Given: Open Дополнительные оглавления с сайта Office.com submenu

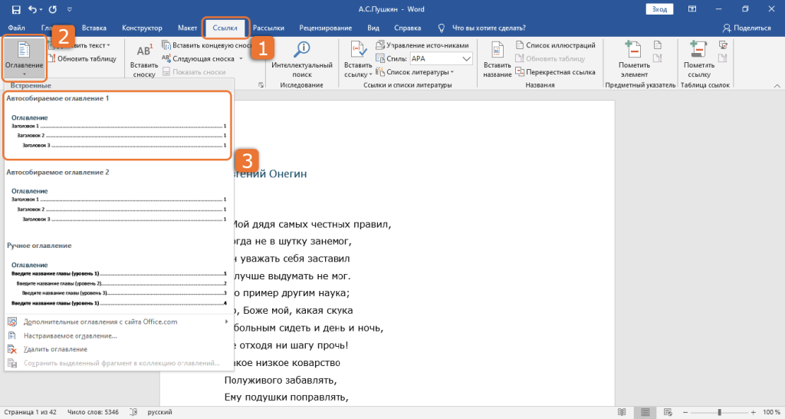Looking at the screenshot, I should tap(118, 322).
